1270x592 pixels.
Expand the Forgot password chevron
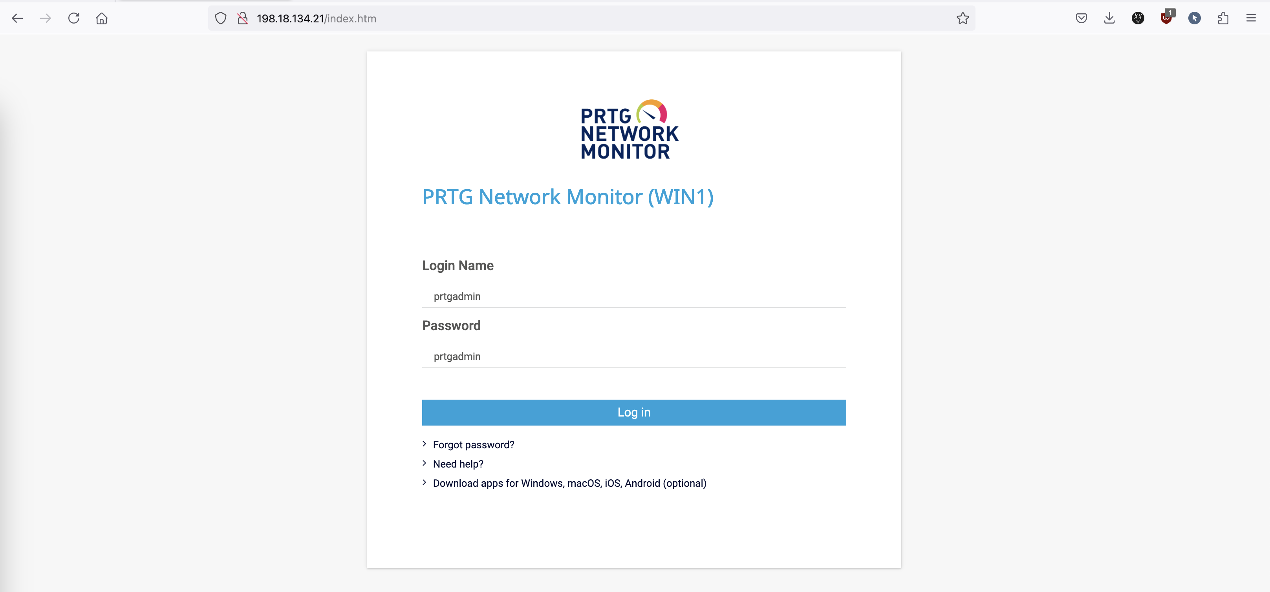tap(425, 444)
